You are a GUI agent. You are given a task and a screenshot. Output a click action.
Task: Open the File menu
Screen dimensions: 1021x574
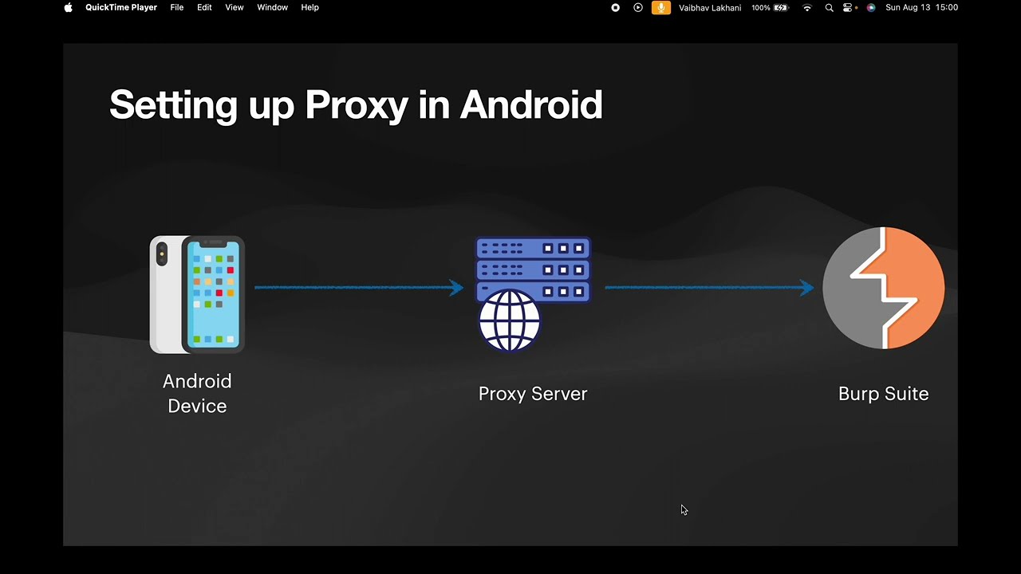click(x=177, y=7)
